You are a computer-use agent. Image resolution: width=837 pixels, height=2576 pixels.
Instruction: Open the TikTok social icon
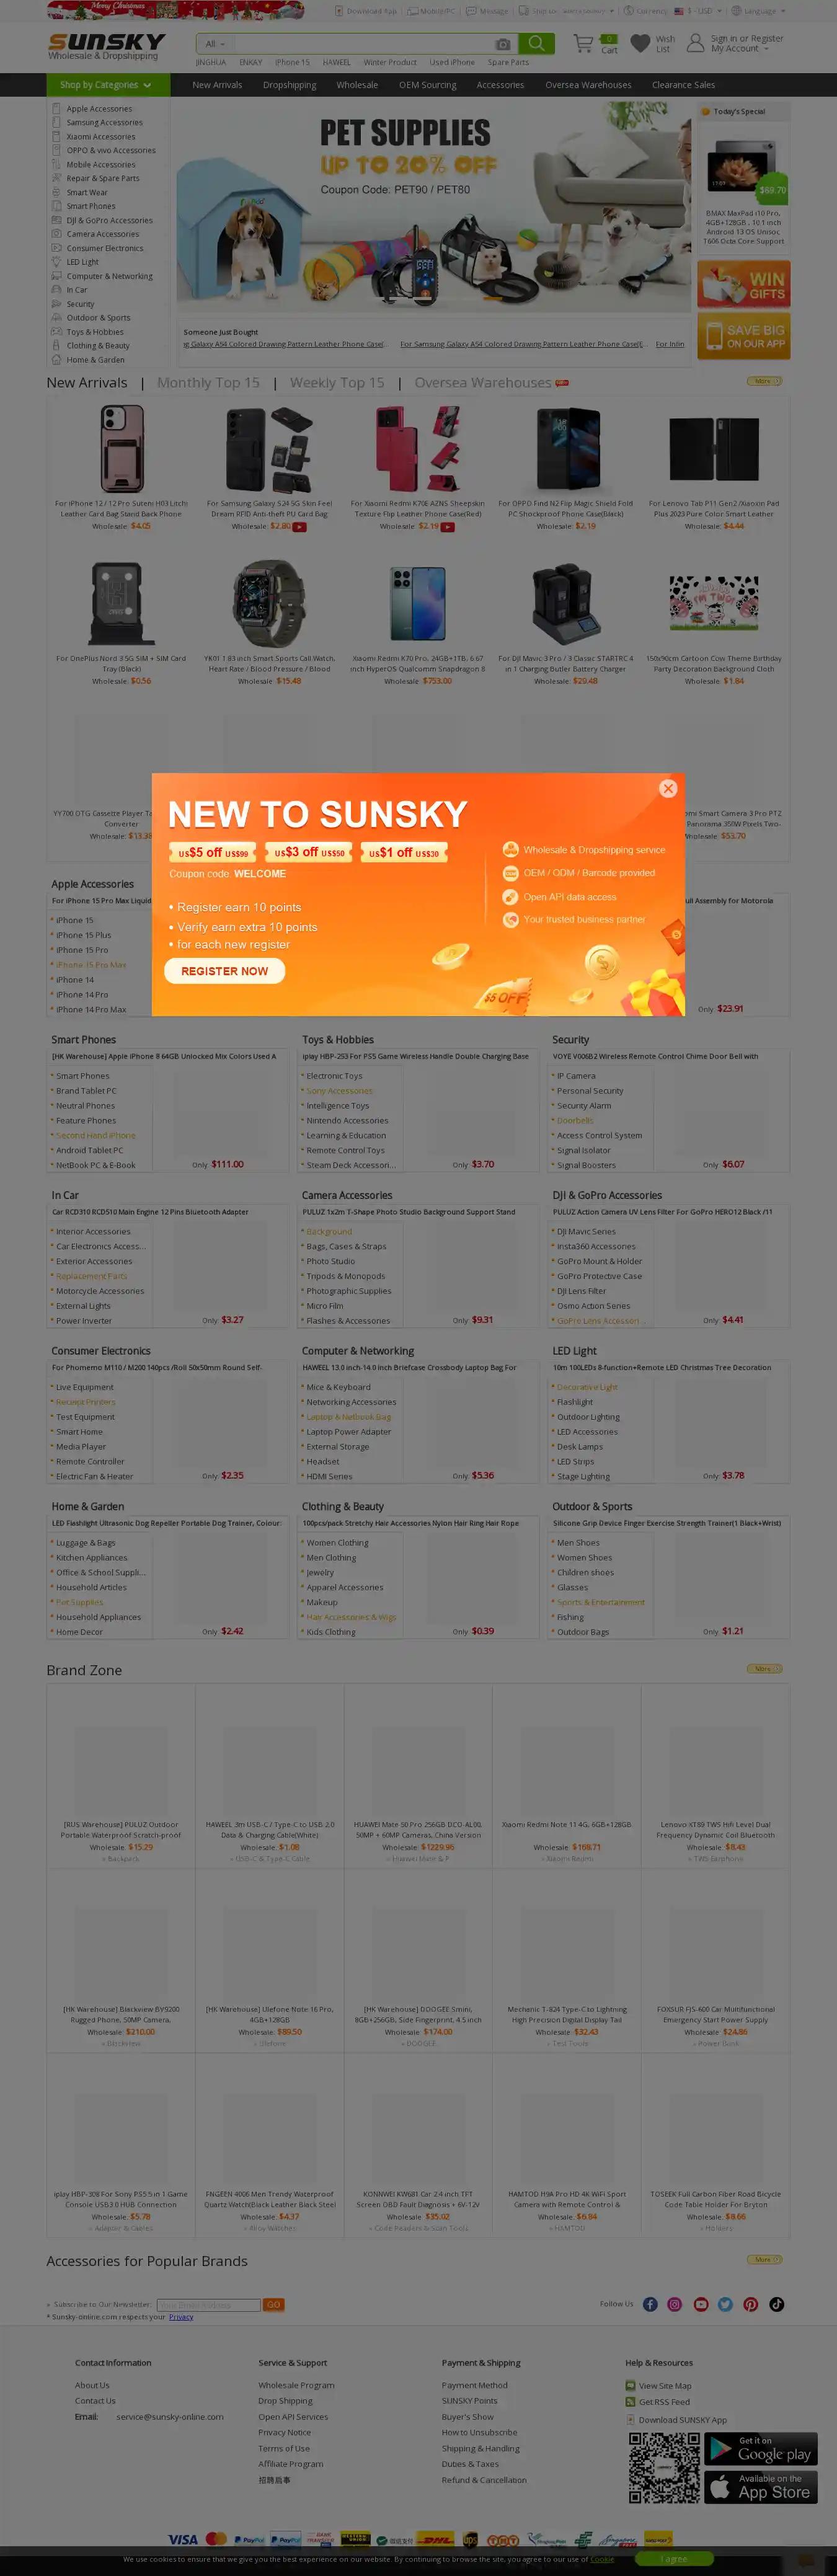coord(776,2304)
